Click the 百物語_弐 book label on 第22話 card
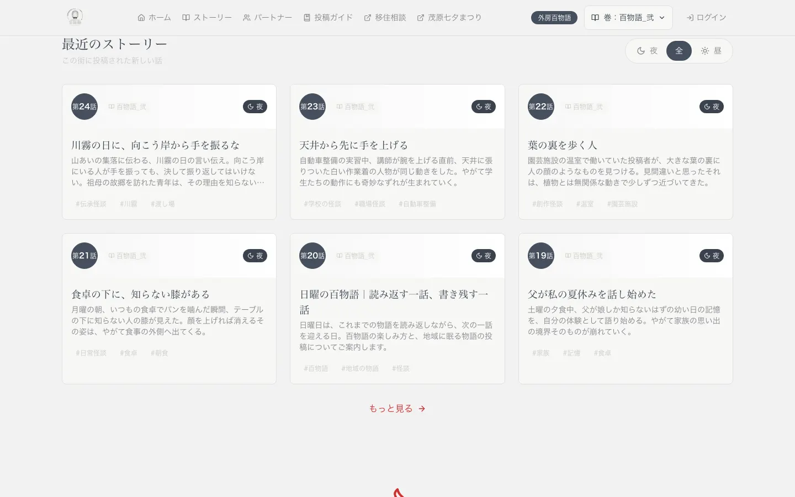This screenshot has height=497, width=795. (x=584, y=107)
